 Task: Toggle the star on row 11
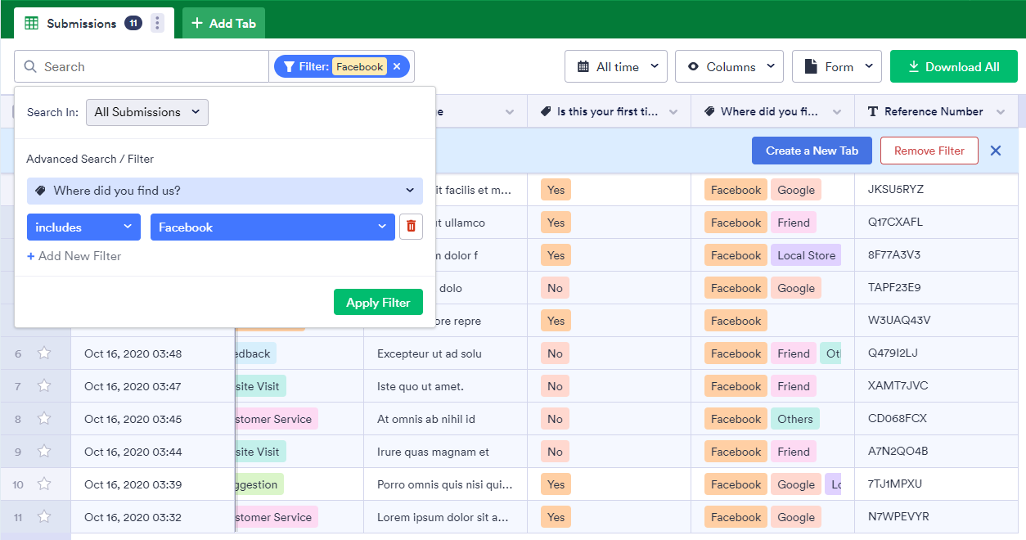[44, 517]
